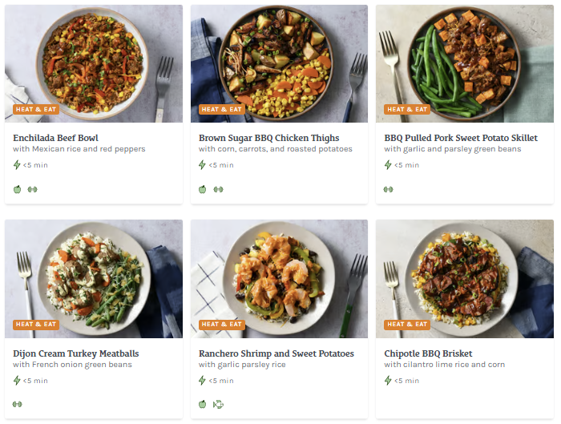Click the dumbbell icon on Brown Sugar BBQ Chicken Thighs

tap(218, 189)
